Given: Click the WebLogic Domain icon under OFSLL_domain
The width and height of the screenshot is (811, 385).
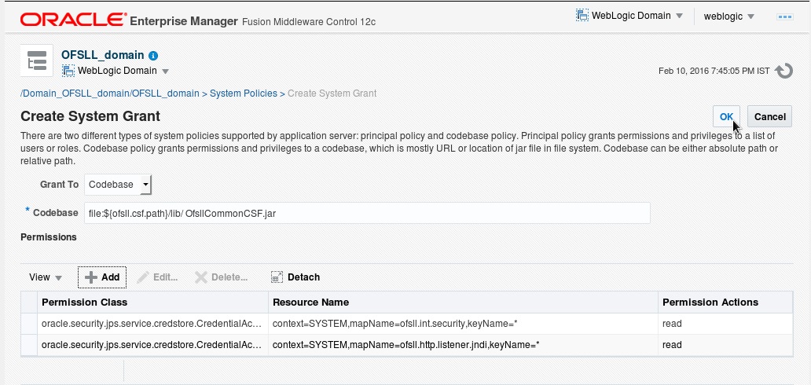Looking at the screenshot, I should tap(68, 71).
